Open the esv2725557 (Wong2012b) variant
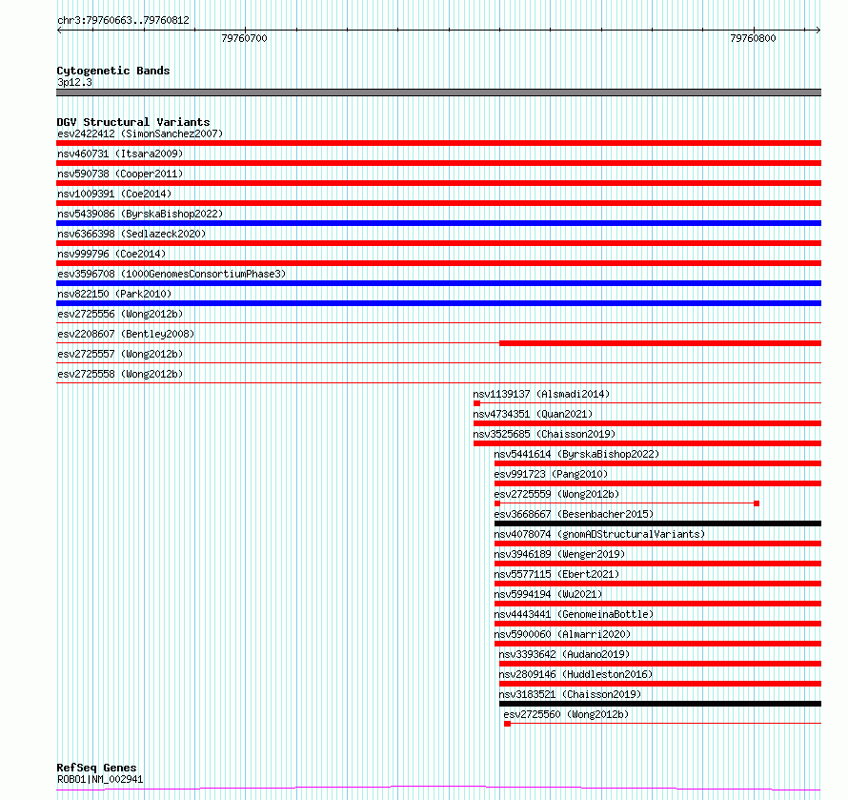Image resolution: width=848 pixels, height=800 pixels. 120,354
